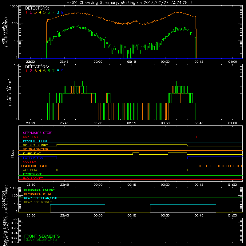Image resolution: width=246 pixels, height=246 pixels.
Task: Click 00:15 tick under rear segments plot
Action: pos(132,123)
